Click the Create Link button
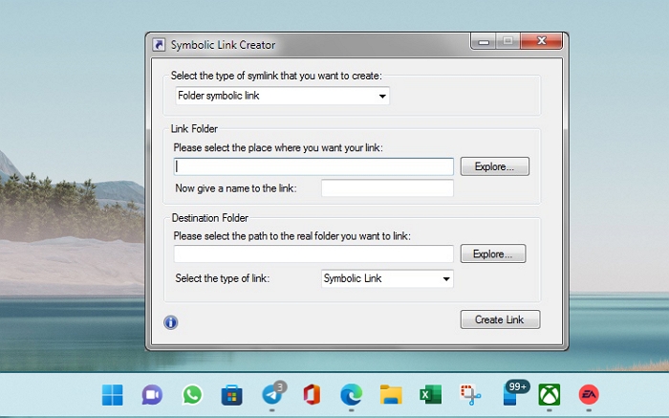669x418 pixels. coord(501,319)
